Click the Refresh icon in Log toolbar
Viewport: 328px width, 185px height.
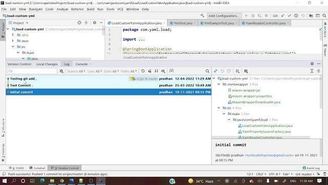pyautogui.click(x=143, y=71)
